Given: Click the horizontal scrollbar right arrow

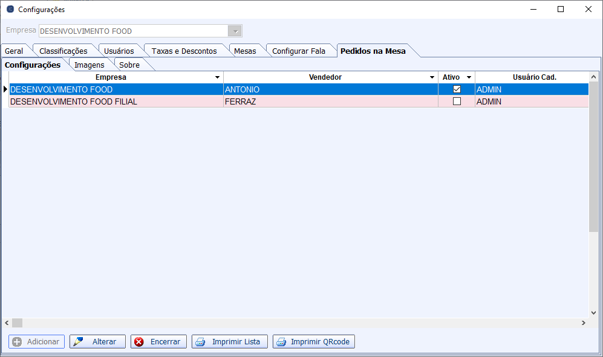Looking at the screenshot, I should pos(584,323).
